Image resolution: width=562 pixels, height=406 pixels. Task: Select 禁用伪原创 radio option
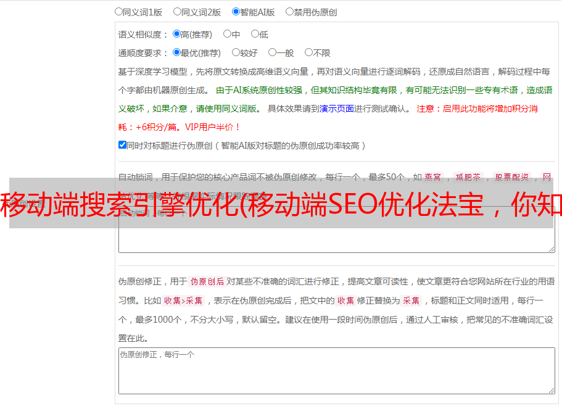coord(289,12)
